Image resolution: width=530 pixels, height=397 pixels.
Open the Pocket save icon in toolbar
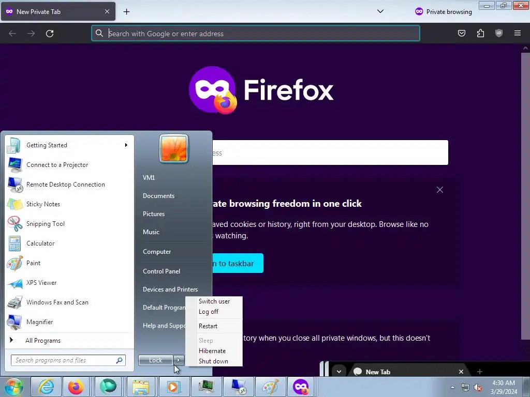(x=462, y=33)
